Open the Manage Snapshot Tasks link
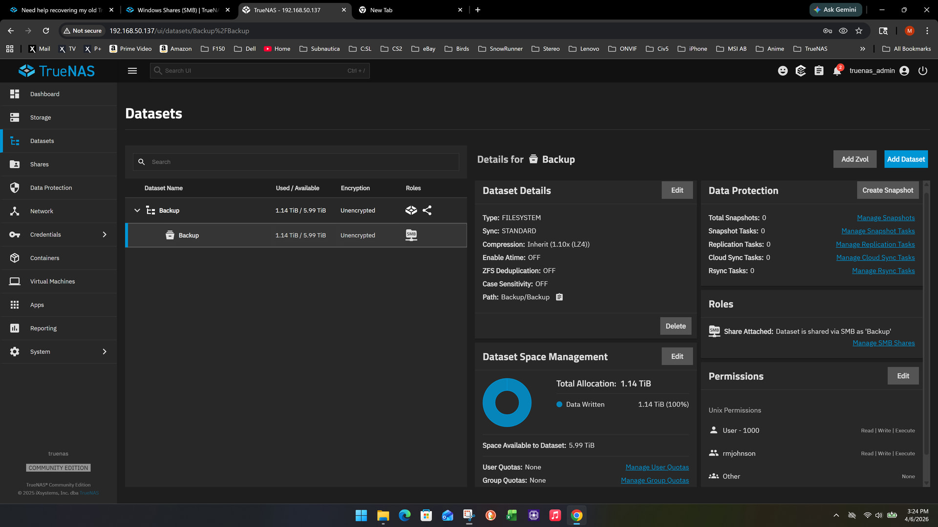Image resolution: width=938 pixels, height=527 pixels. [878, 231]
